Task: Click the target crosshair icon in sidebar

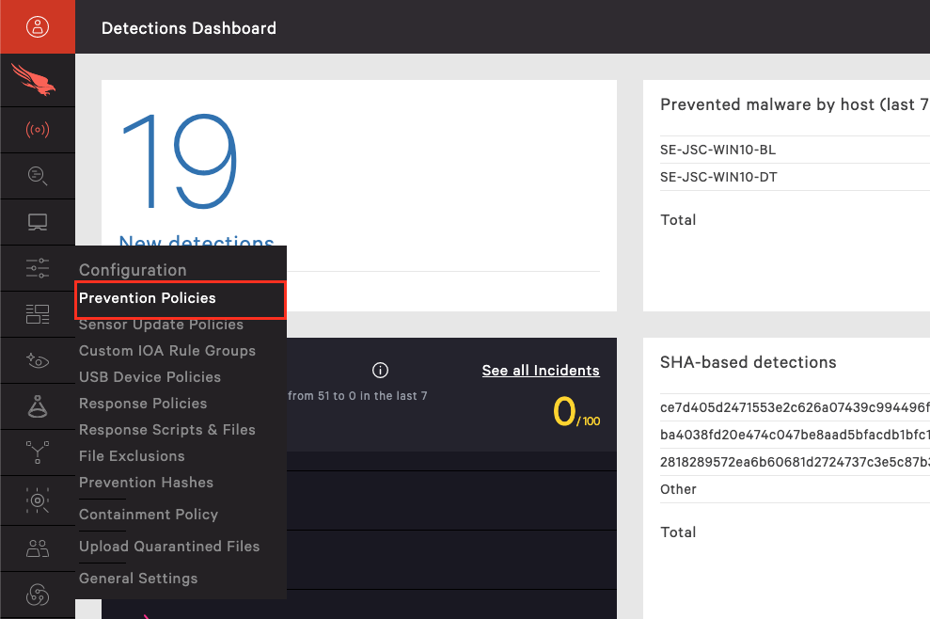Action: pyautogui.click(x=38, y=500)
